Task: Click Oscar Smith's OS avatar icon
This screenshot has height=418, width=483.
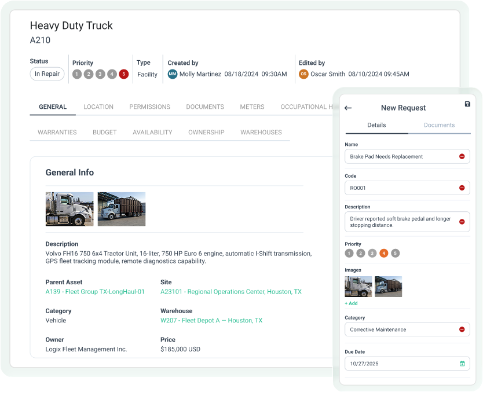Action: pos(304,74)
